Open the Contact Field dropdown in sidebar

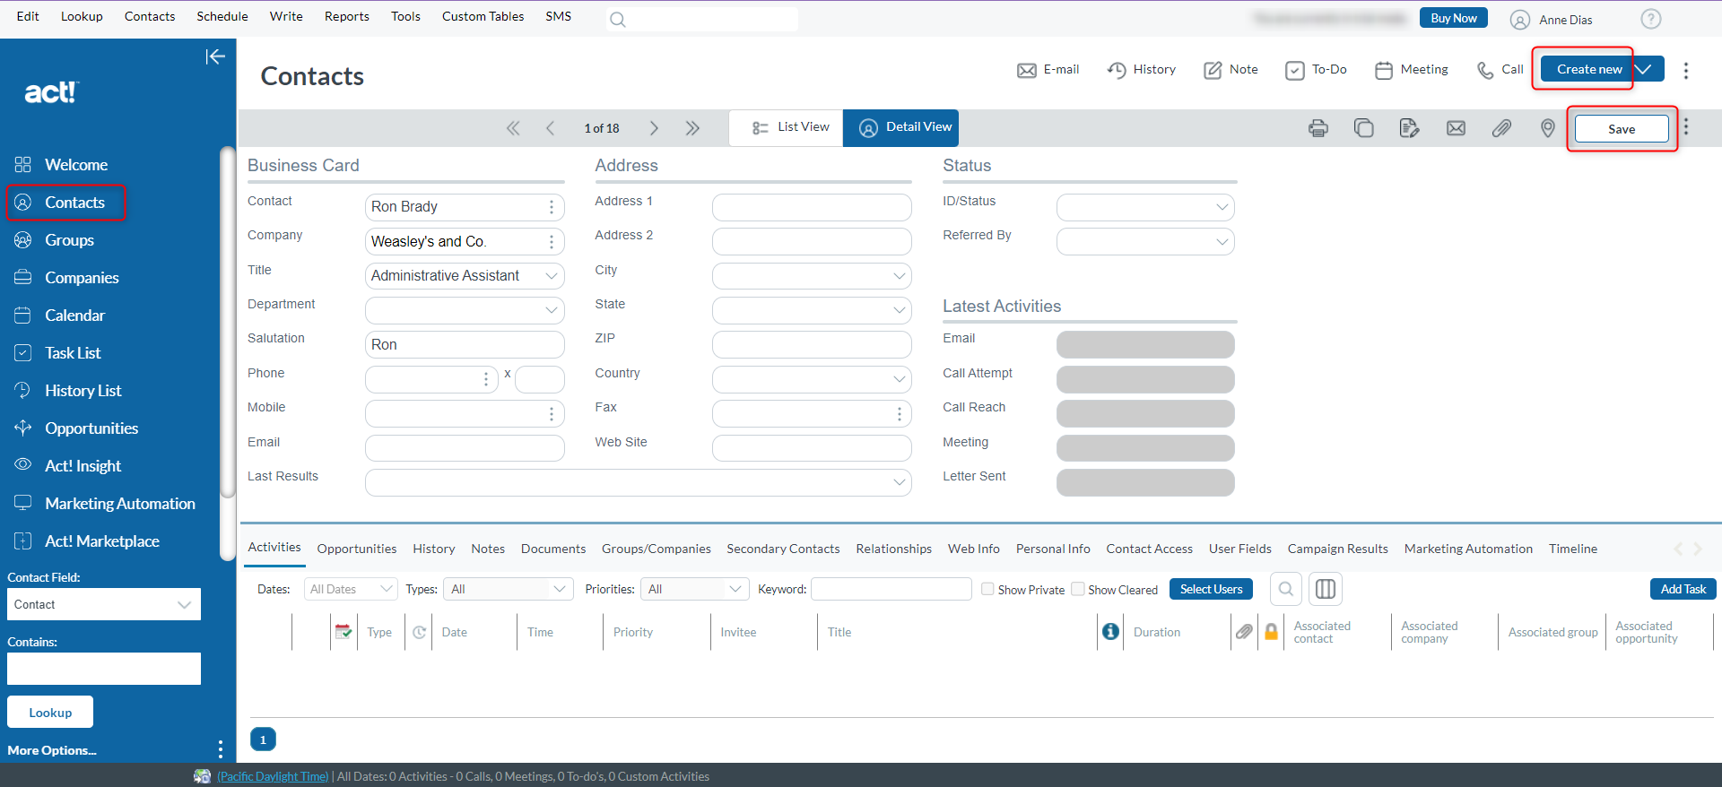(x=103, y=604)
